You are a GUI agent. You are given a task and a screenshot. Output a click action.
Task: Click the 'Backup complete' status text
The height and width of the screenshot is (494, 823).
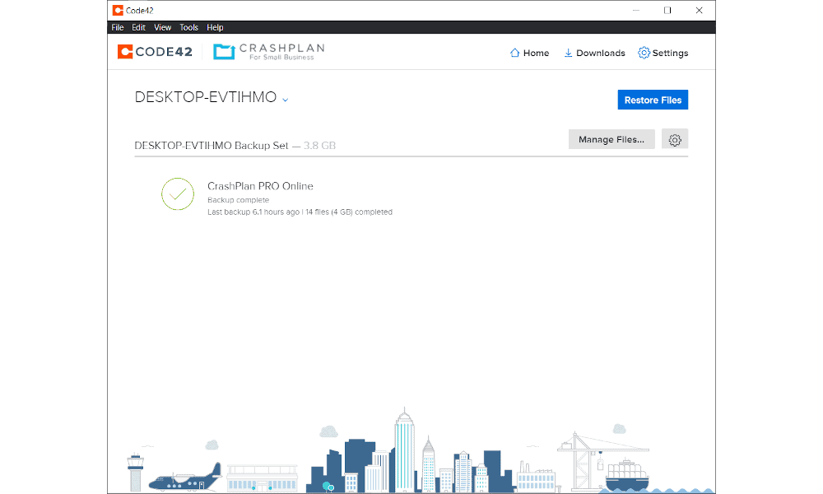239,200
